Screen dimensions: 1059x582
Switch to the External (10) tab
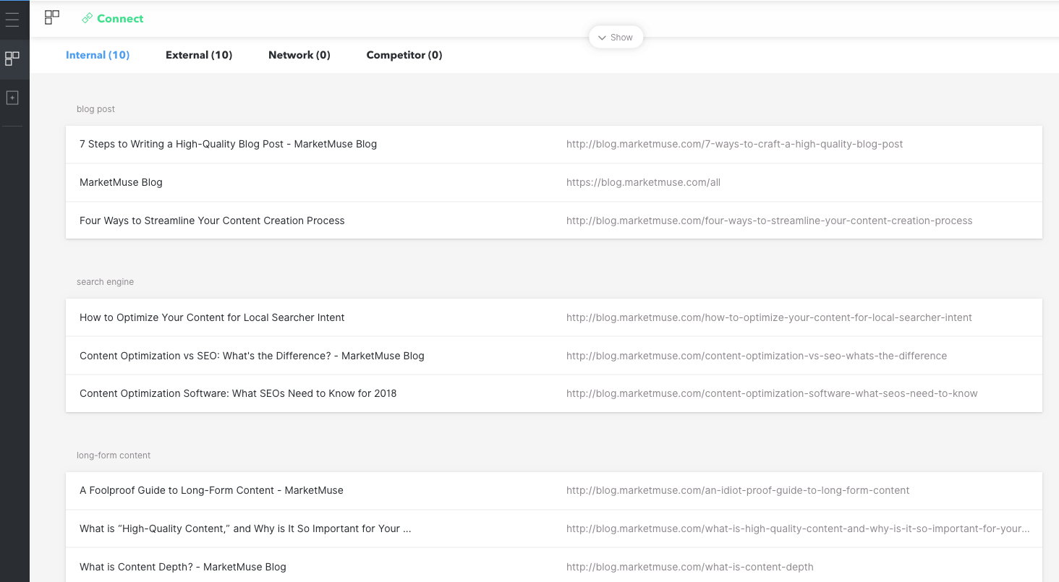[x=199, y=55]
